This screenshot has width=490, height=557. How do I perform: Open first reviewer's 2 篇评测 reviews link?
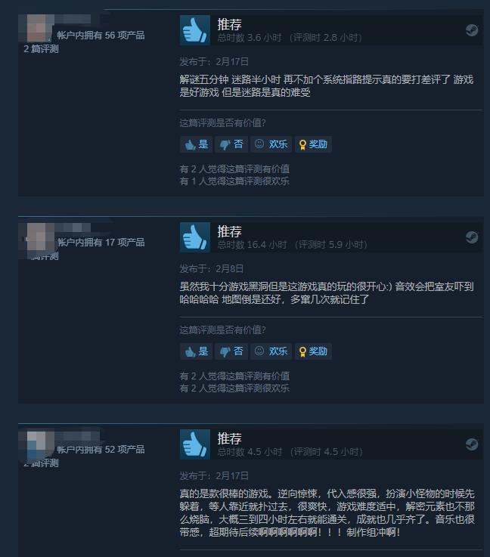point(41,49)
